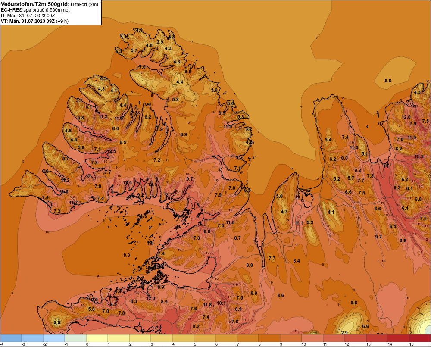The image size is (431, 347).
Task: Click the legend tick label '0'
Action: pyautogui.click(x=87, y=344)
